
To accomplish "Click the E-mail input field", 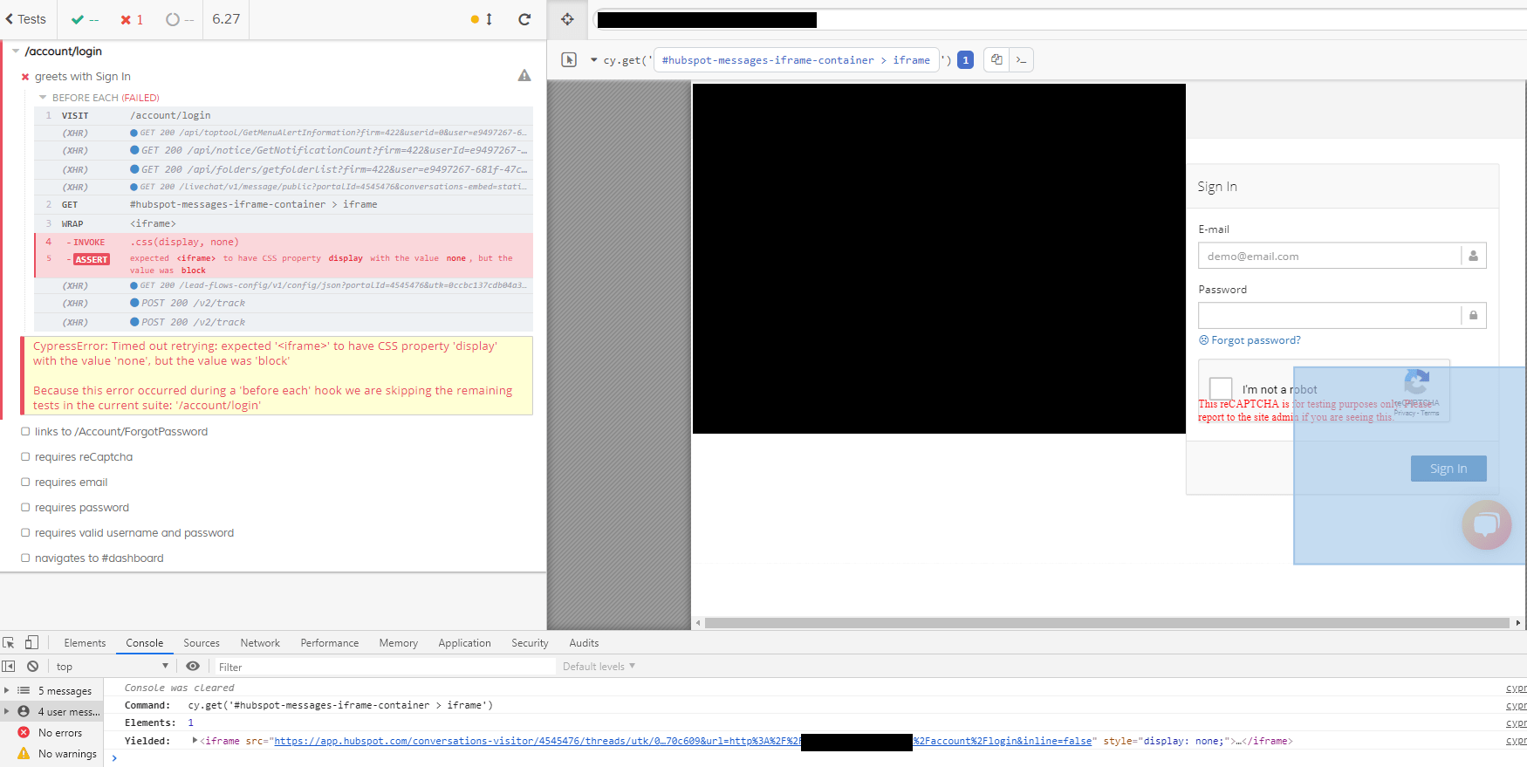I will [x=1329, y=256].
